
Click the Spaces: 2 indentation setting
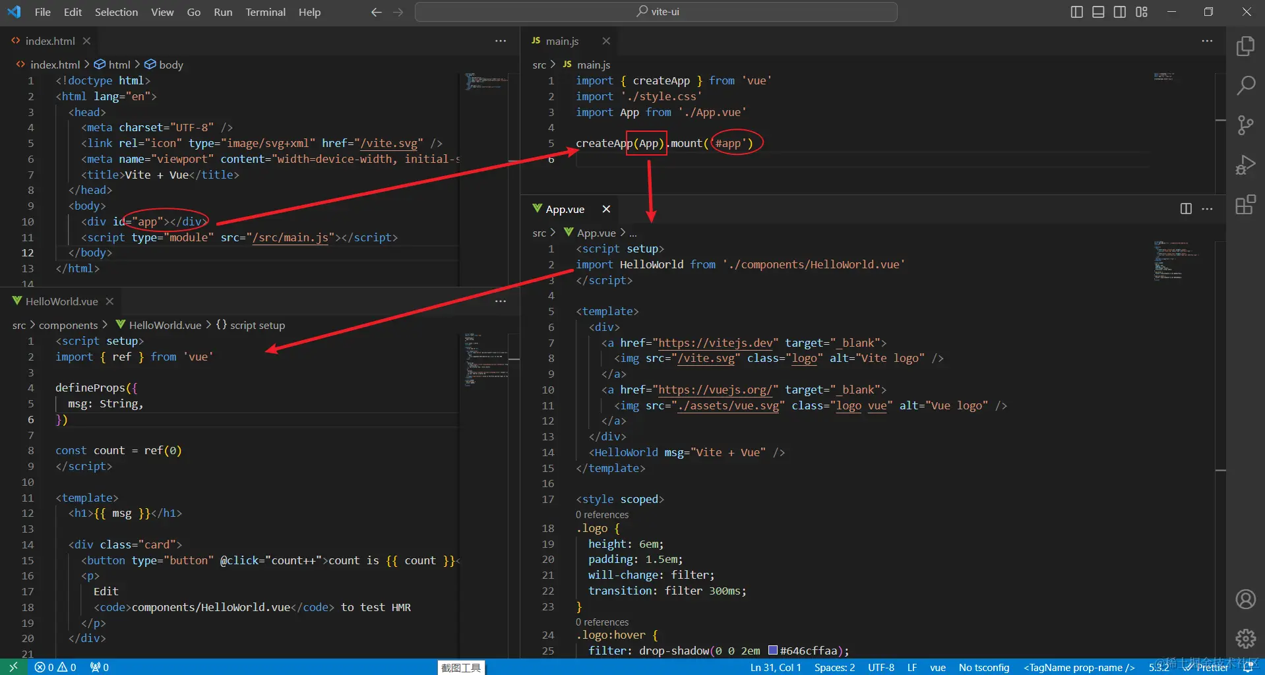(834, 667)
